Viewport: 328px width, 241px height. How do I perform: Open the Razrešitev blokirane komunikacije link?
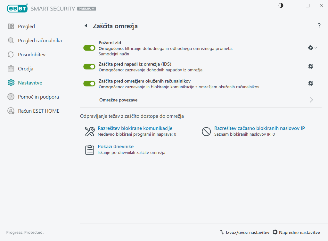[x=135, y=128]
